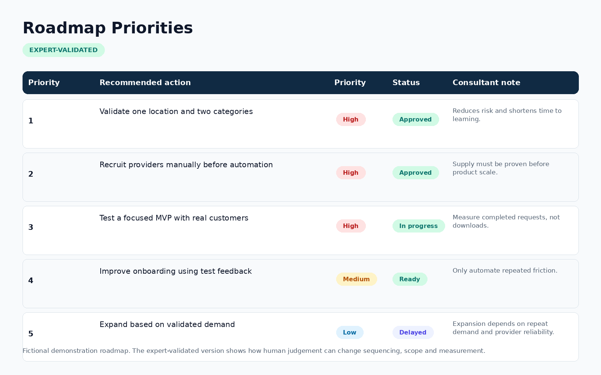This screenshot has width=601, height=375.
Task: Select the Ready status badge
Action: pos(410,279)
